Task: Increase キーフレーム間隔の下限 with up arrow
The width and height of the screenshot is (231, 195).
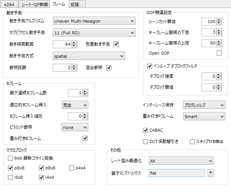Action: tap(219, 31)
